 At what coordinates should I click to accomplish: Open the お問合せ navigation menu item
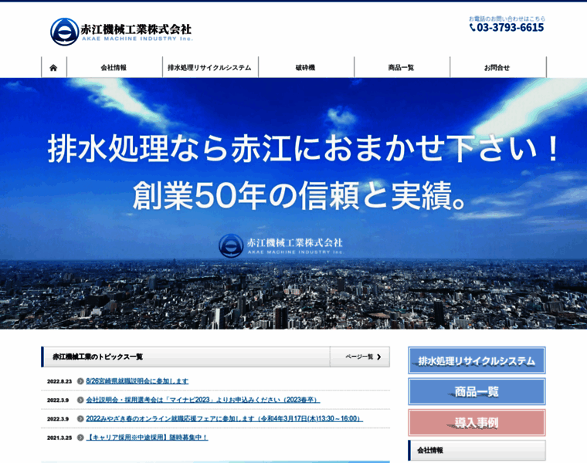[498, 68]
